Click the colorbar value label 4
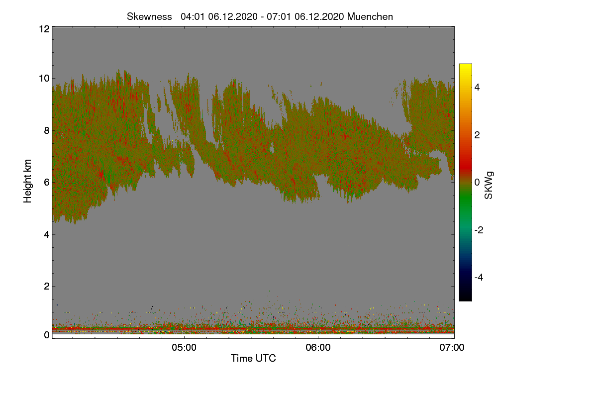597x398 pixels. [478, 87]
